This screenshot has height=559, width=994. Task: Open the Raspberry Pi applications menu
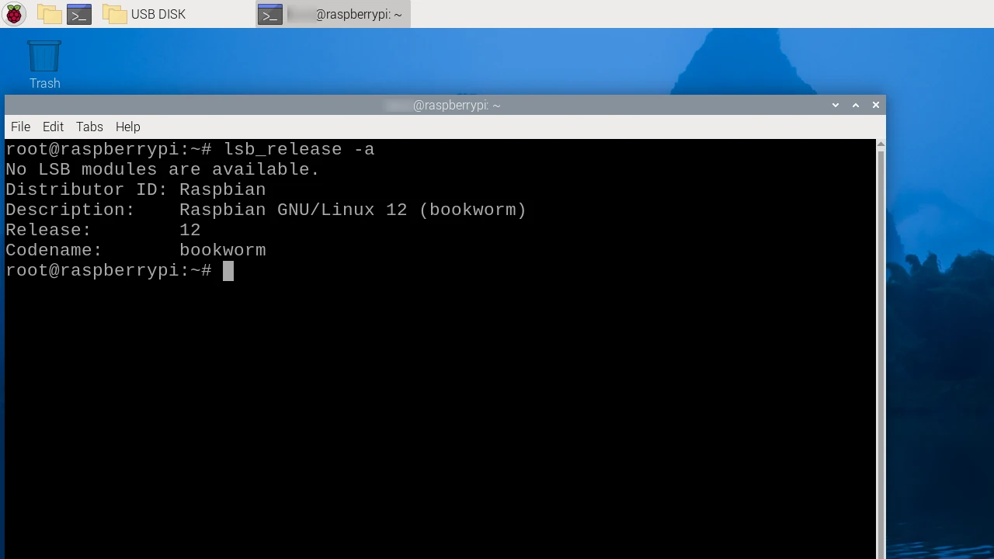coord(14,14)
